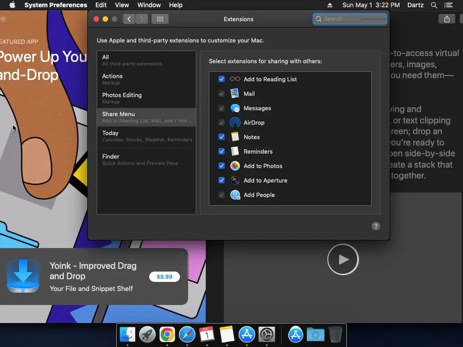Image resolution: width=463 pixels, height=347 pixels.
Task: Click the Yoink app icon in App Store
Action: 23,276
